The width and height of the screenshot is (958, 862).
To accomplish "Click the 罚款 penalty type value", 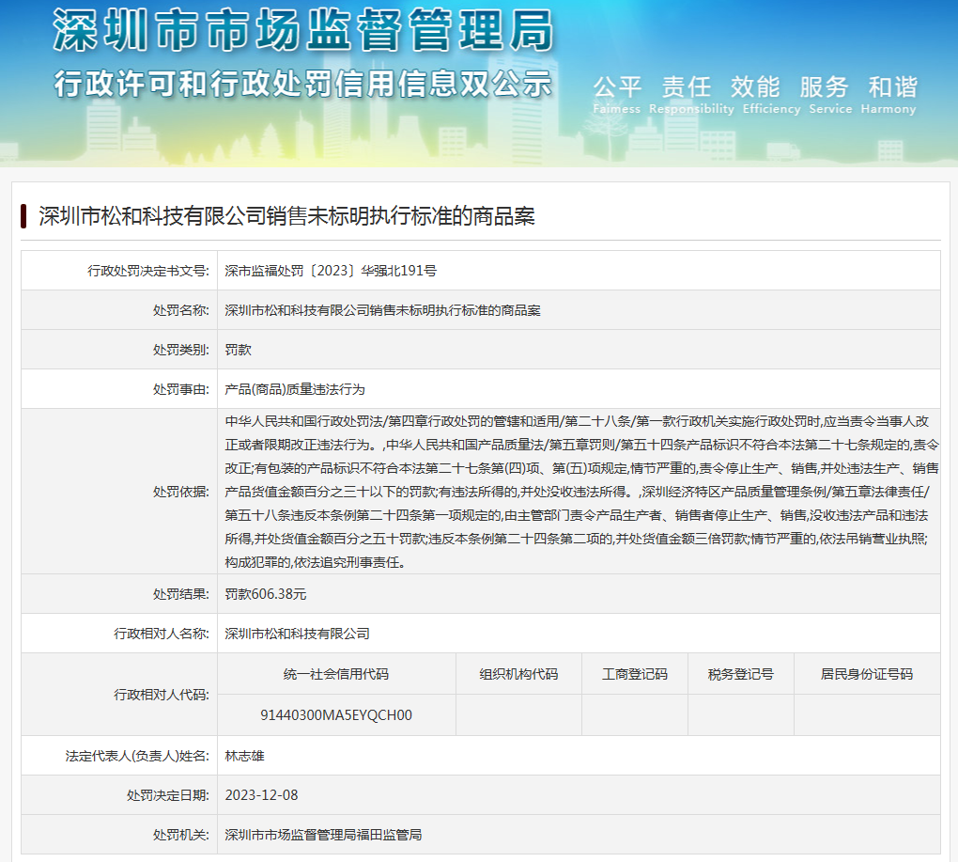I will pos(239,350).
